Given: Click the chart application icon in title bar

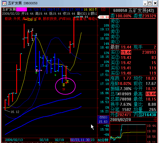Looking at the screenshot, I should click(x=4, y=3).
